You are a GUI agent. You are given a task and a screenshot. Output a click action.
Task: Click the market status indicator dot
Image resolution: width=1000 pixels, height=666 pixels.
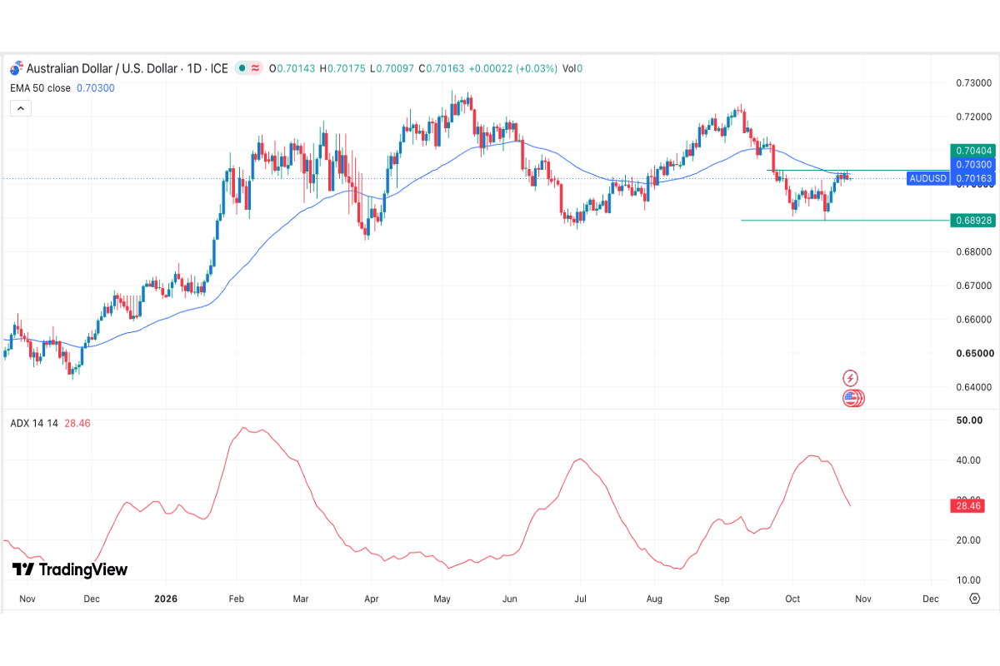tap(241, 68)
